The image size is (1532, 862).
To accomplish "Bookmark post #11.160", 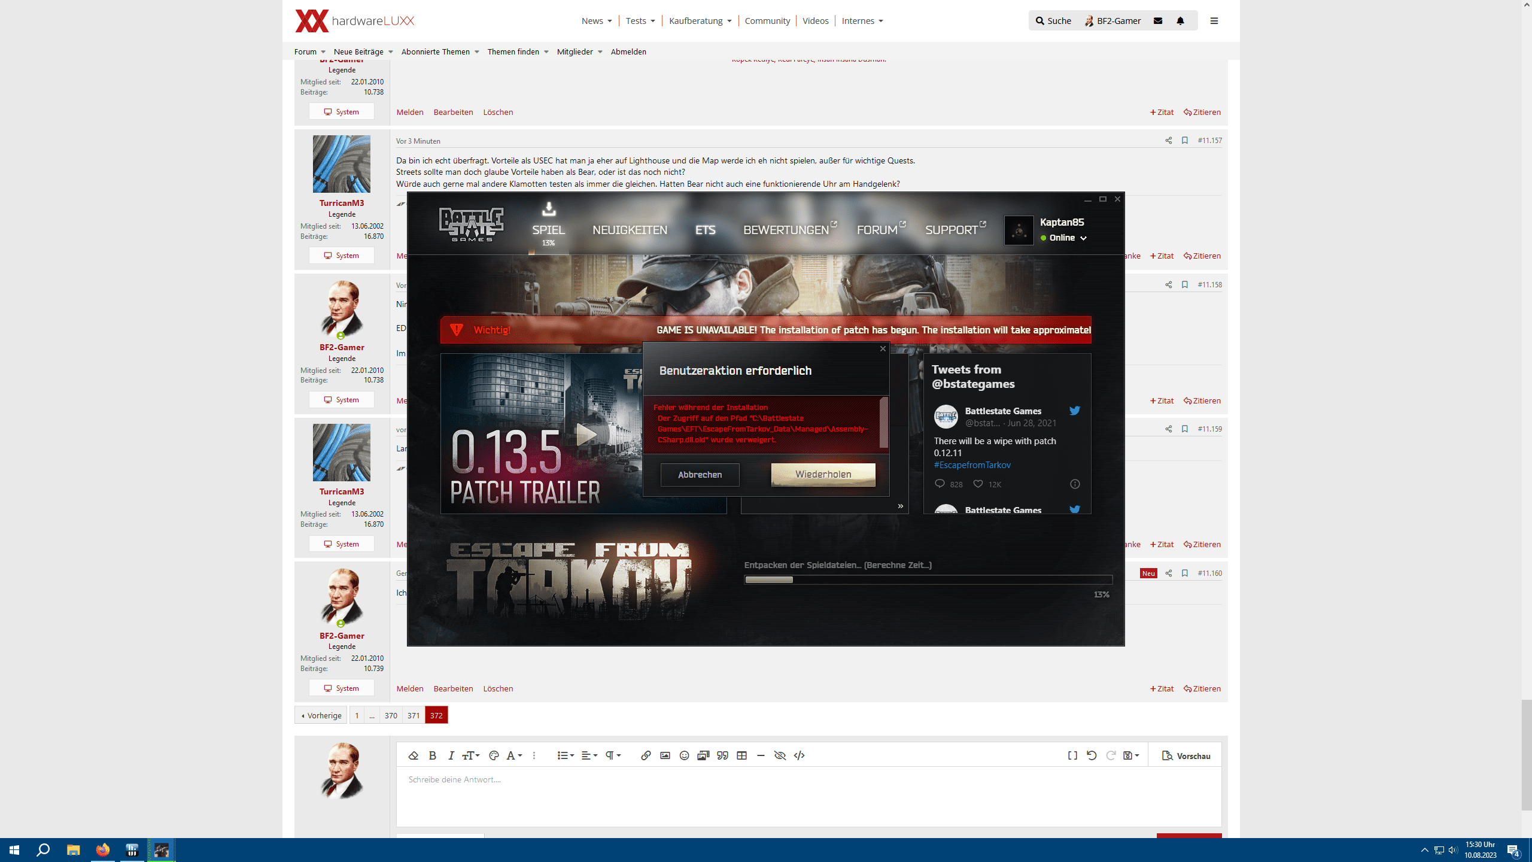I will pos(1184,573).
